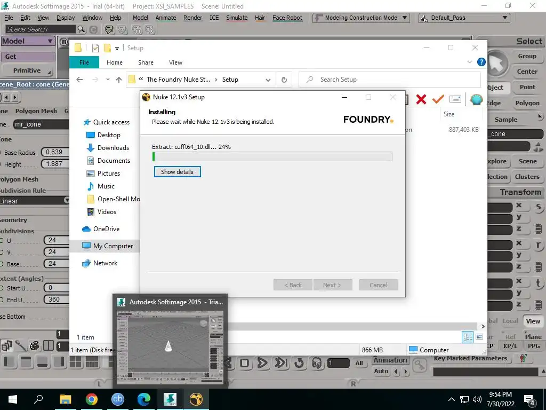
Task: Click the Key Marked Parameters button
Action: coord(470,358)
